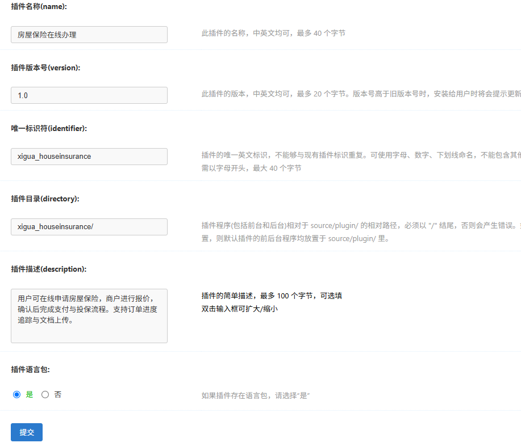The width and height of the screenshot is (521, 447).
Task: Focus the version number field showing 1.0
Action: pyautogui.click(x=89, y=95)
